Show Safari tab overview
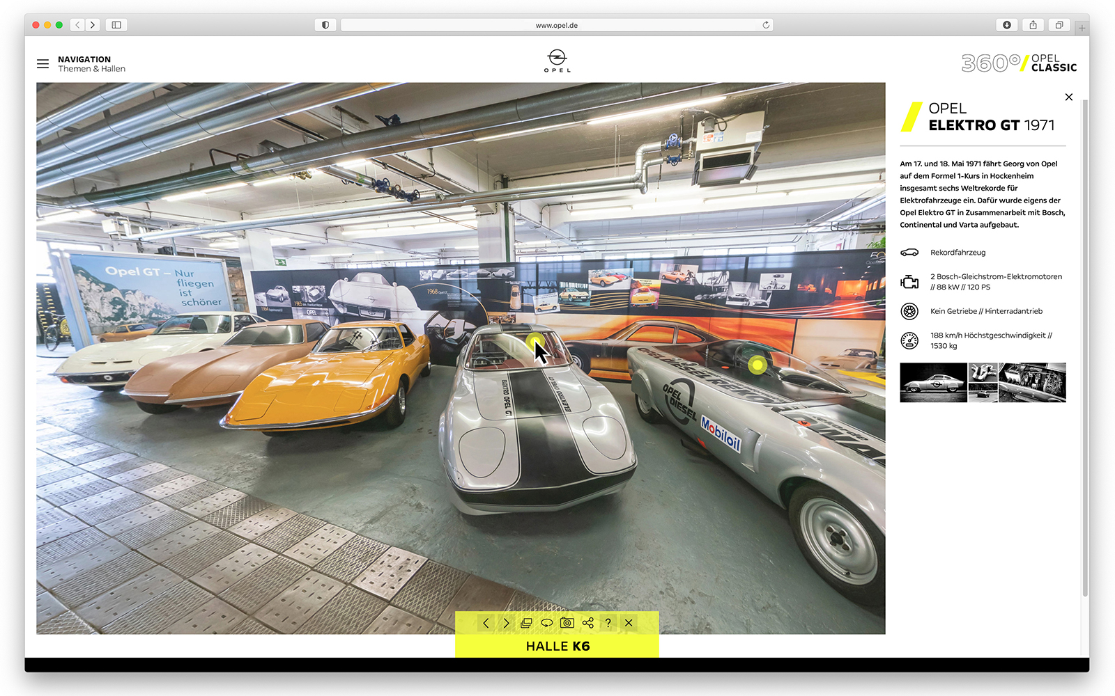The height and width of the screenshot is (696, 1115). point(1059,25)
